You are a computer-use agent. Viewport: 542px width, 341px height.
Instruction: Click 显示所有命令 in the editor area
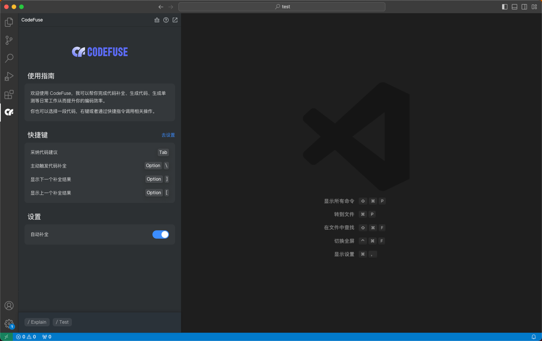coord(339,201)
